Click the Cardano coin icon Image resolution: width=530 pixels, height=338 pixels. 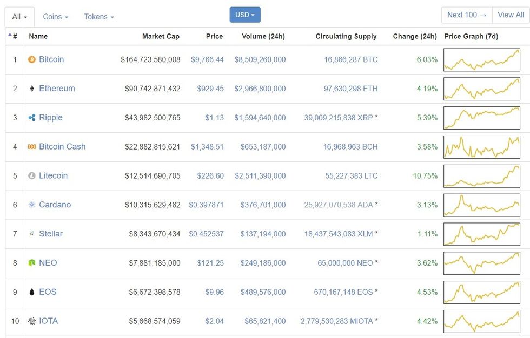pos(32,205)
